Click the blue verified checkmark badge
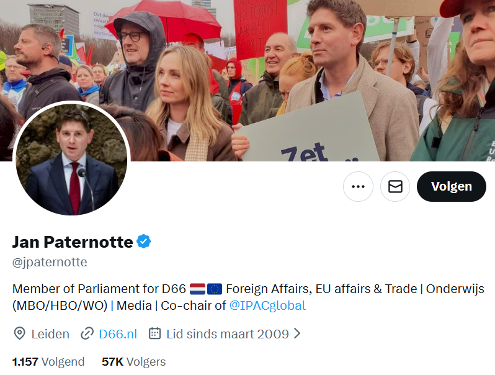 (x=144, y=242)
